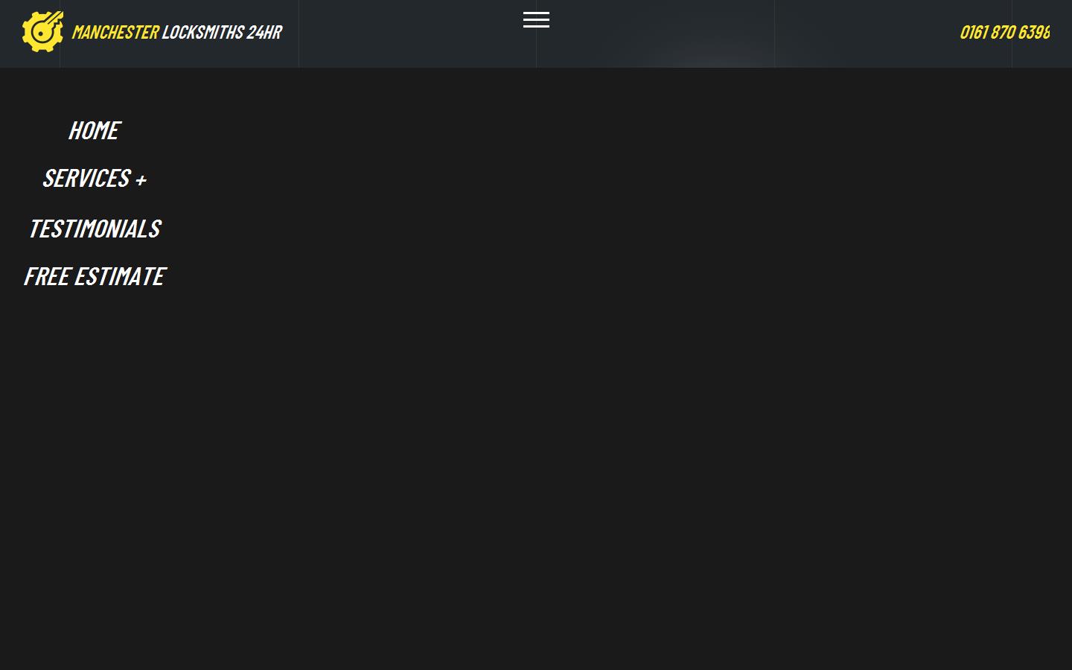Screen dimensions: 1072x670
Task: Tap the yellow phone number in the header
Action: pyautogui.click(x=1004, y=32)
